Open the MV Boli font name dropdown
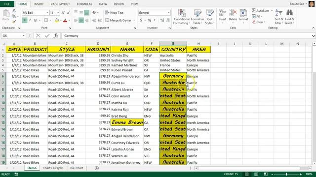This screenshot has width=316, height=177. [x=47, y=13]
